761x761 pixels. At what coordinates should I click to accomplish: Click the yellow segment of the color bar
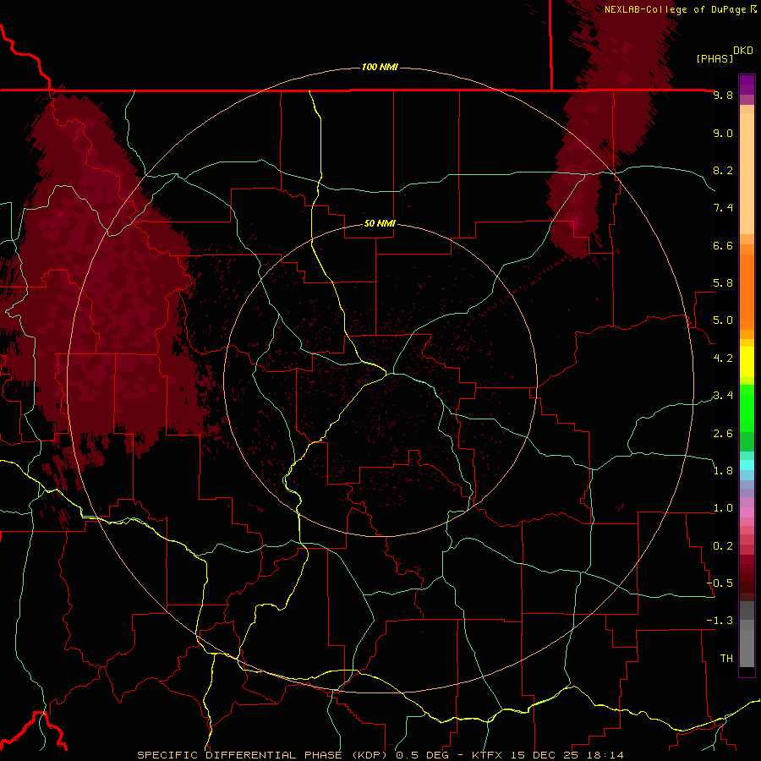coord(747,362)
